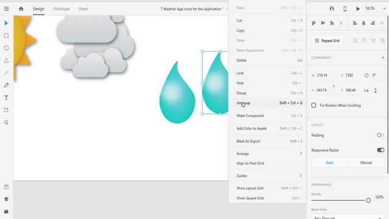Toggle the Responsive Resize switch
389x219 pixels.
tap(380, 150)
